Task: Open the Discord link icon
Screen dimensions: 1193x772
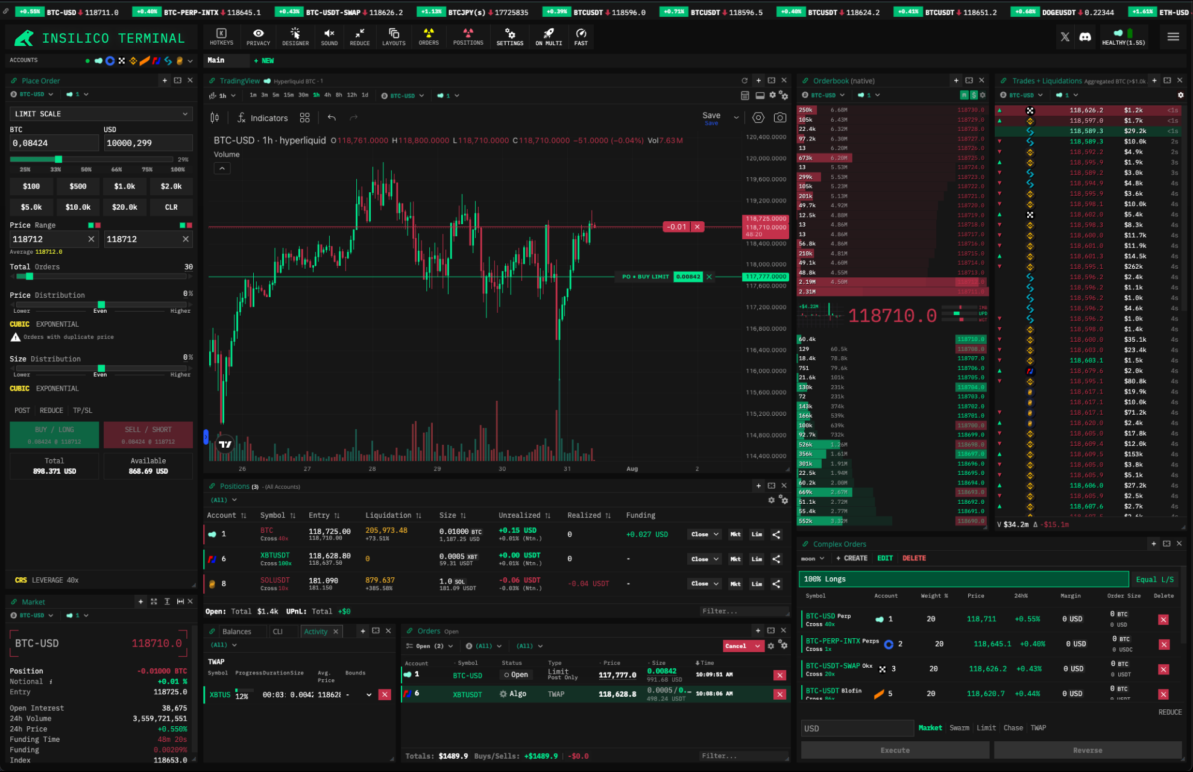Action: pos(1085,37)
